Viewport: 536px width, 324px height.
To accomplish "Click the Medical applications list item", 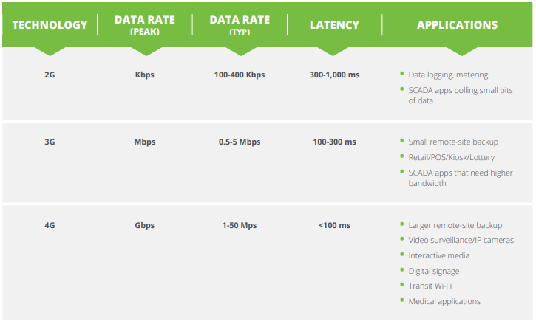I will click(x=444, y=301).
